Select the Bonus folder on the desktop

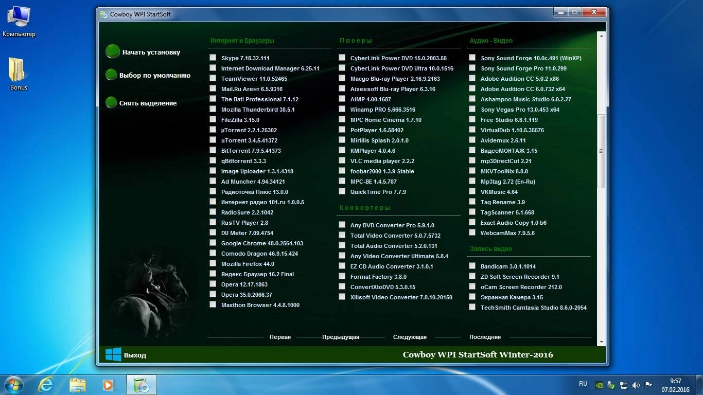coord(19,74)
